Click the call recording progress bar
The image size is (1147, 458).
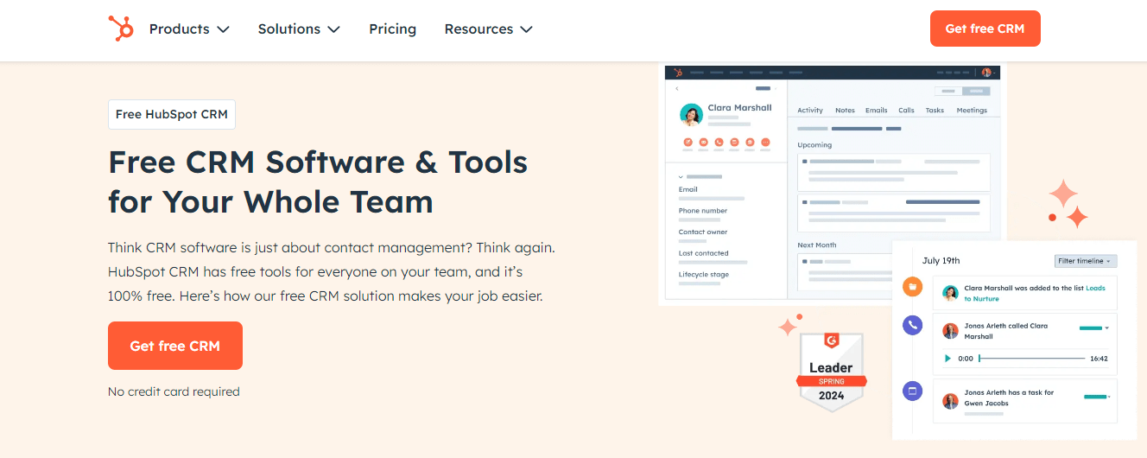1032,358
